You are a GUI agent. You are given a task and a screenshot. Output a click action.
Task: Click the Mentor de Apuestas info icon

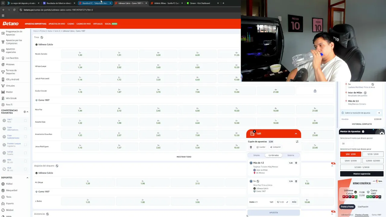363,131
